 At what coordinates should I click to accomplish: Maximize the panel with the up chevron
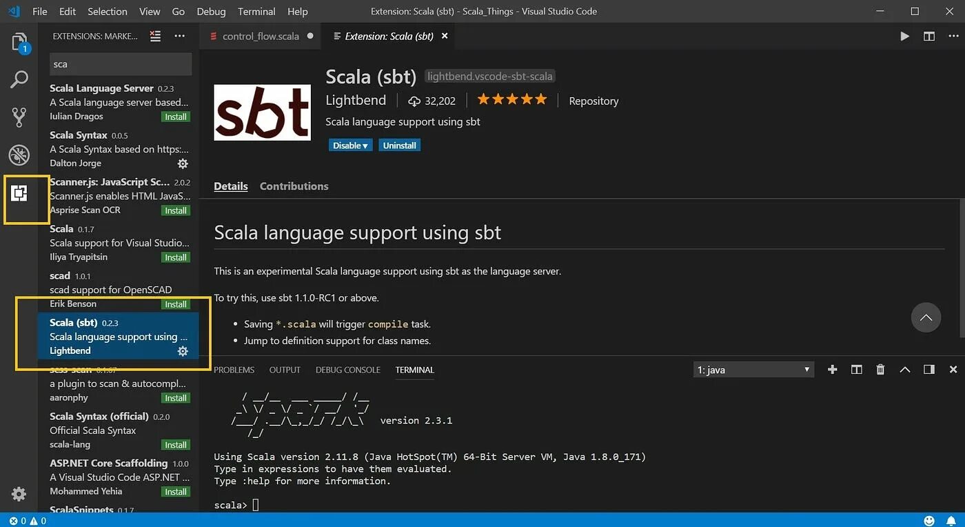(x=905, y=370)
